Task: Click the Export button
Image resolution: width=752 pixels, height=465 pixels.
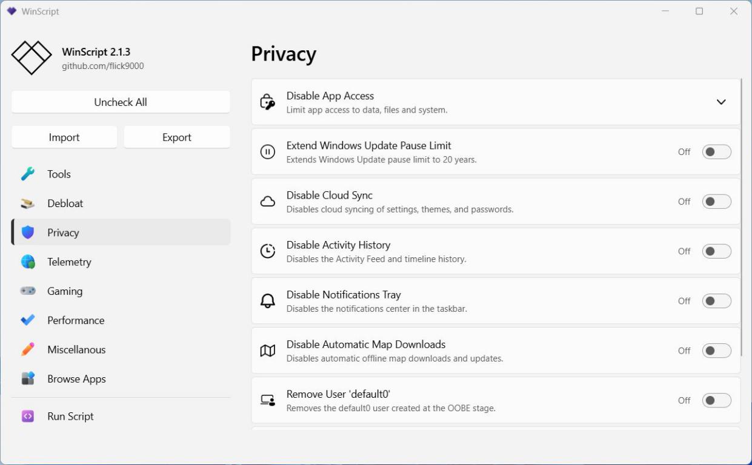Action: coord(177,137)
